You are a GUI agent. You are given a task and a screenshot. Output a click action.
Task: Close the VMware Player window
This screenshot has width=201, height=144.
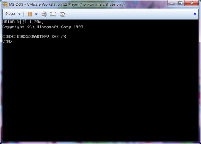[x=191, y=3]
